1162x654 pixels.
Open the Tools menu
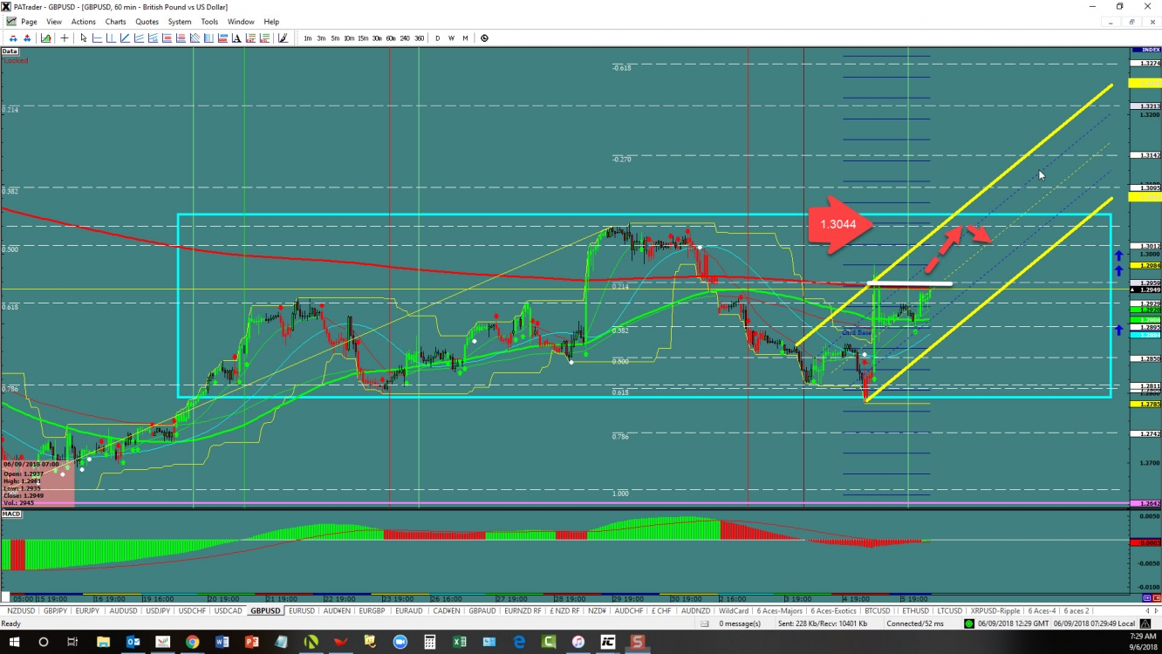pyautogui.click(x=209, y=22)
